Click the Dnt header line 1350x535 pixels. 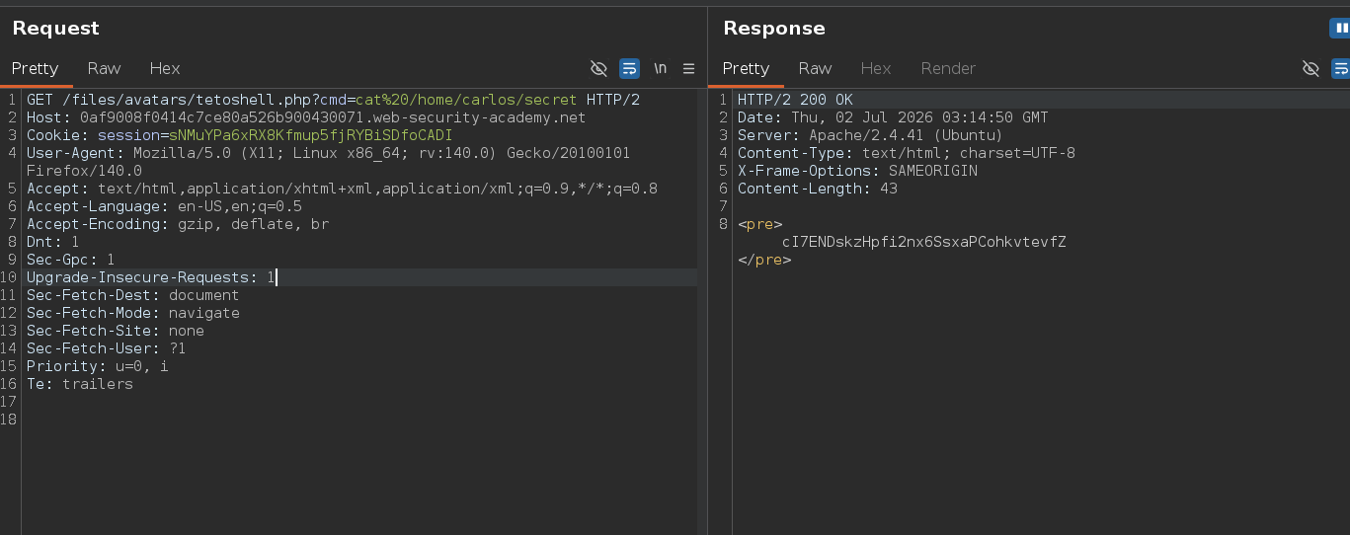tap(53, 242)
